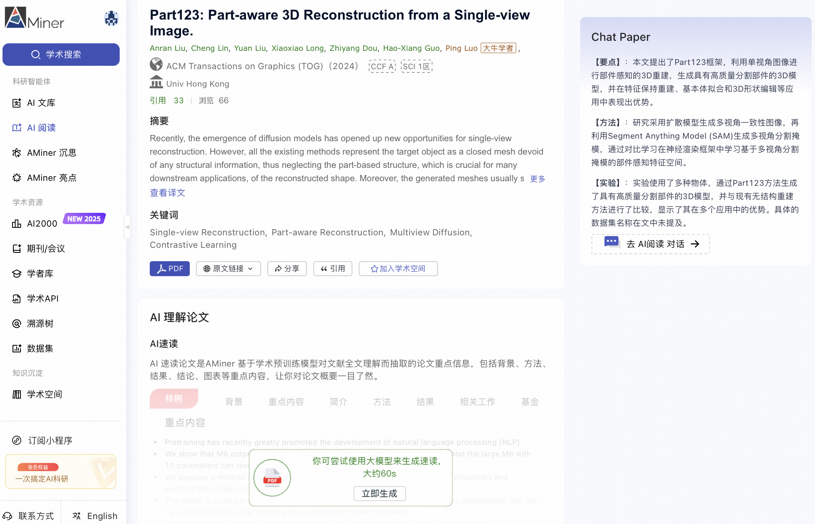Open AMiner 沉思

pos(51,153)
